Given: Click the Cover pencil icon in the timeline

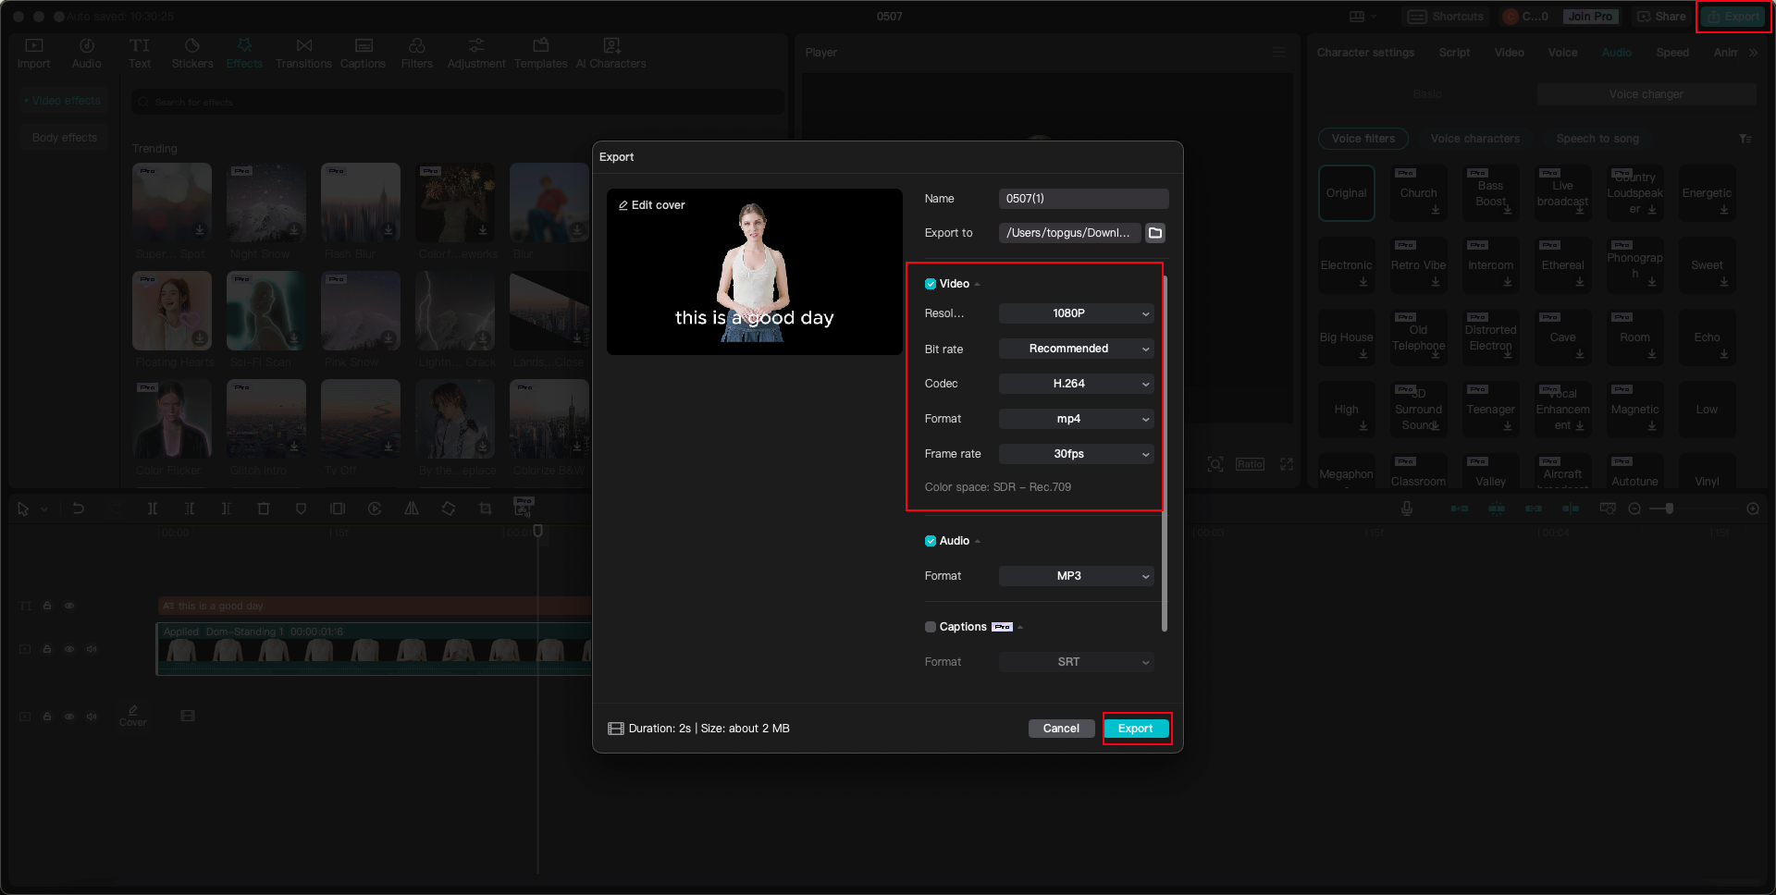Looking at the screenshot, I should coord(133,710).
